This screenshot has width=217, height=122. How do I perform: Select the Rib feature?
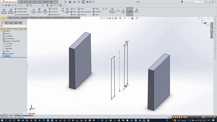73,9
